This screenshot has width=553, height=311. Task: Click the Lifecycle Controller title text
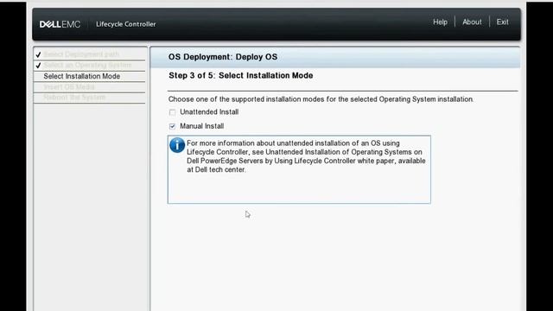point(126,24)
